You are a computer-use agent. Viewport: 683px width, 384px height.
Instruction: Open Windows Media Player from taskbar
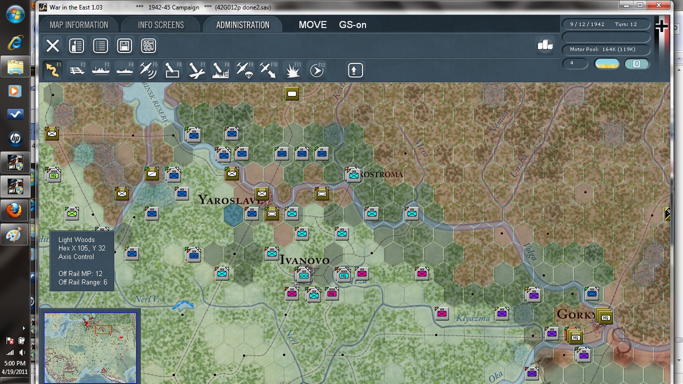pos(15,90)
